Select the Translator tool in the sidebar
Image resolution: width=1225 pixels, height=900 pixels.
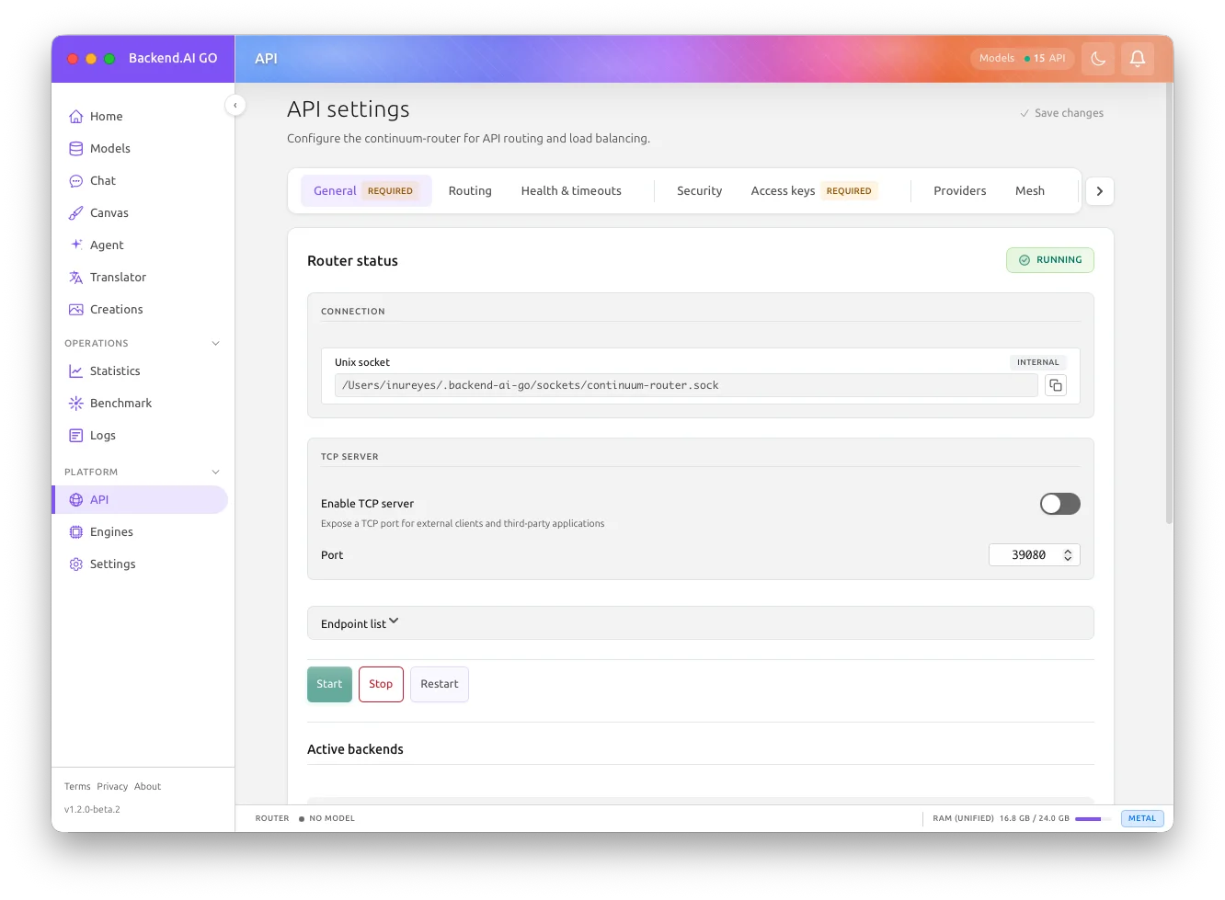(x=117, y=277)
